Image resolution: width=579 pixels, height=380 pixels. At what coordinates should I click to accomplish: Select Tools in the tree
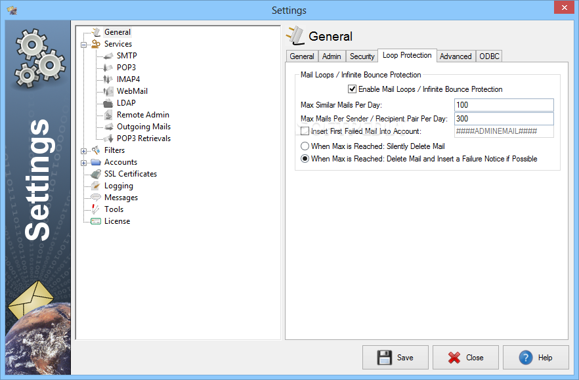114,209
